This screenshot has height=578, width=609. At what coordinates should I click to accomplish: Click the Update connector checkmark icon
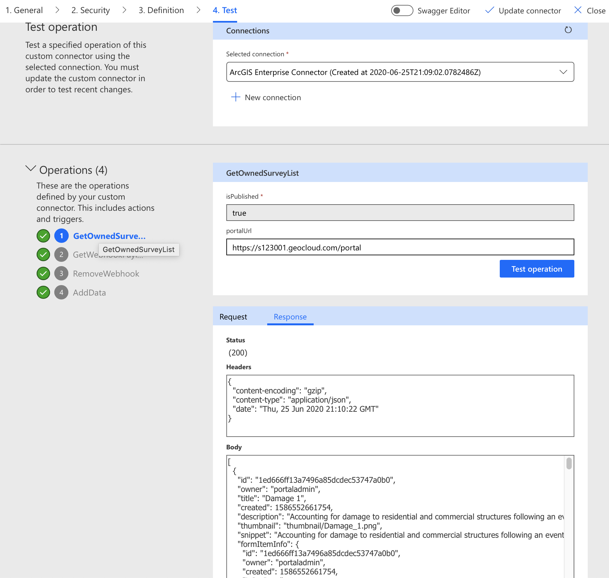tap(489, 10)
